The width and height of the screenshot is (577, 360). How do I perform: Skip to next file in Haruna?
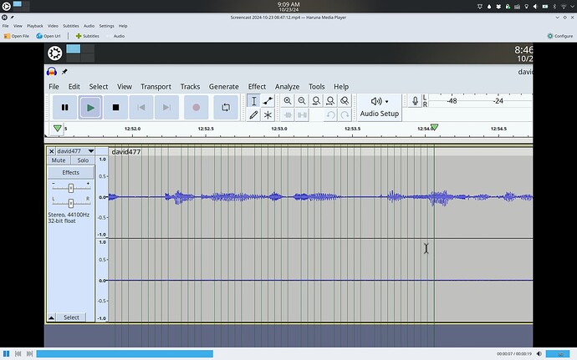[x=30, y=353]
